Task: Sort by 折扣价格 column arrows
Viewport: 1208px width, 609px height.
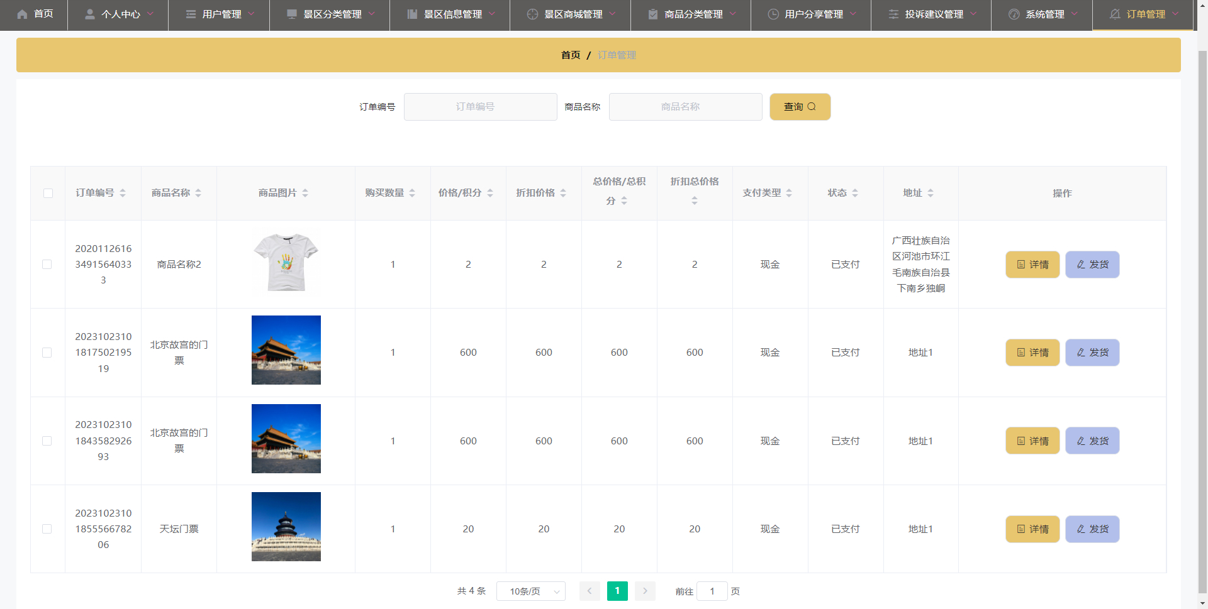Action: pos(563,193)
